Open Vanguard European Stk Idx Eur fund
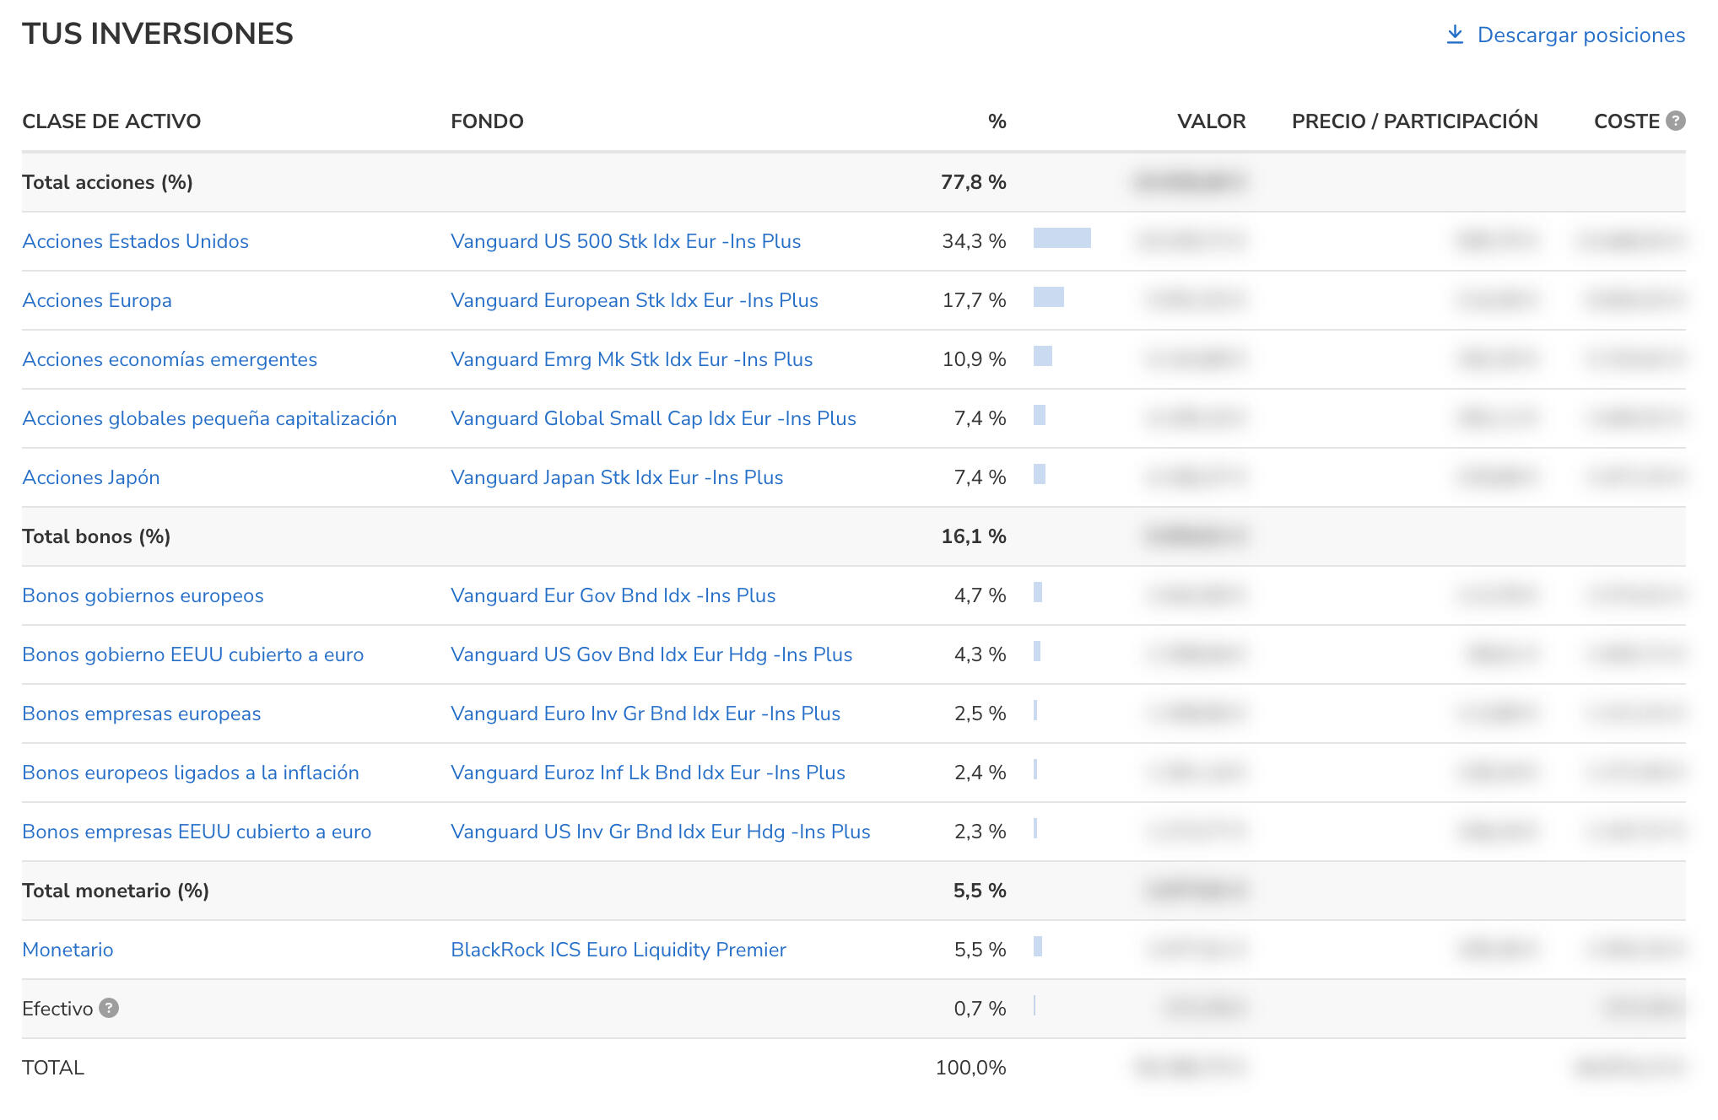This screenshot has height=1120, width=1718. point(635,300)
